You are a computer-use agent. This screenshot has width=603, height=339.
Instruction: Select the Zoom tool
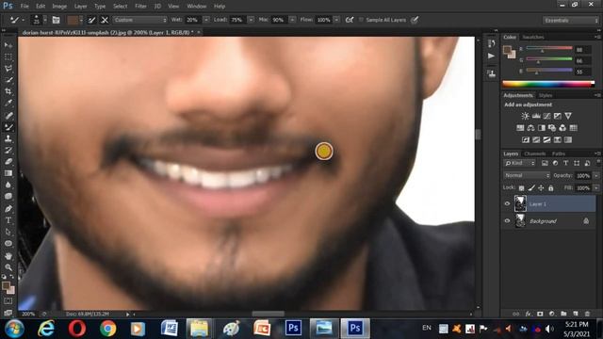(x=8, y=267)
